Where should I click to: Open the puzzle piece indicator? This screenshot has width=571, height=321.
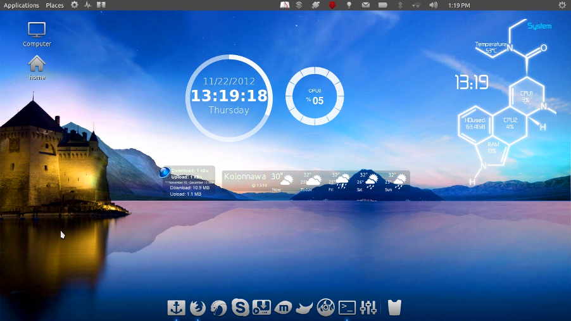[315, 5]
